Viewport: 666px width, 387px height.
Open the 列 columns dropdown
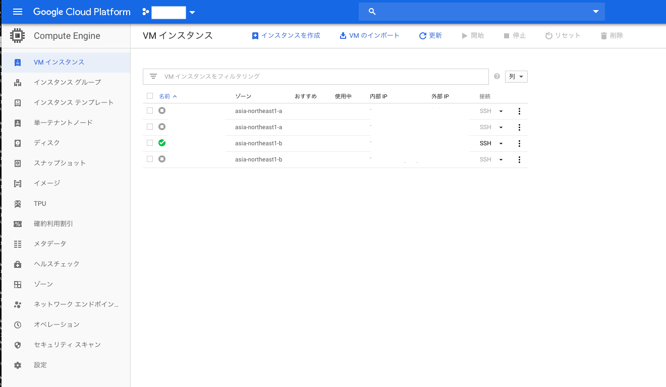coord(516,76)
